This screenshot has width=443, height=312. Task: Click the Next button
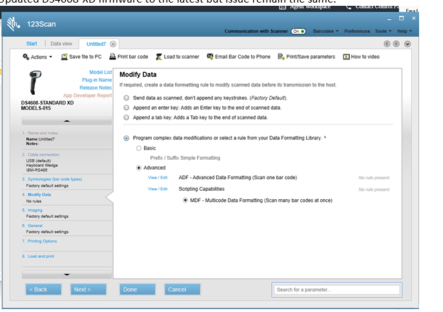[88, 289]
